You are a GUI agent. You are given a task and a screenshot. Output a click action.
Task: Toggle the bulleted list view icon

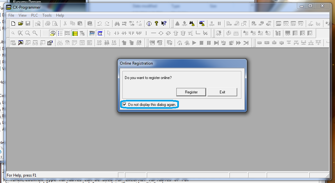60,33
